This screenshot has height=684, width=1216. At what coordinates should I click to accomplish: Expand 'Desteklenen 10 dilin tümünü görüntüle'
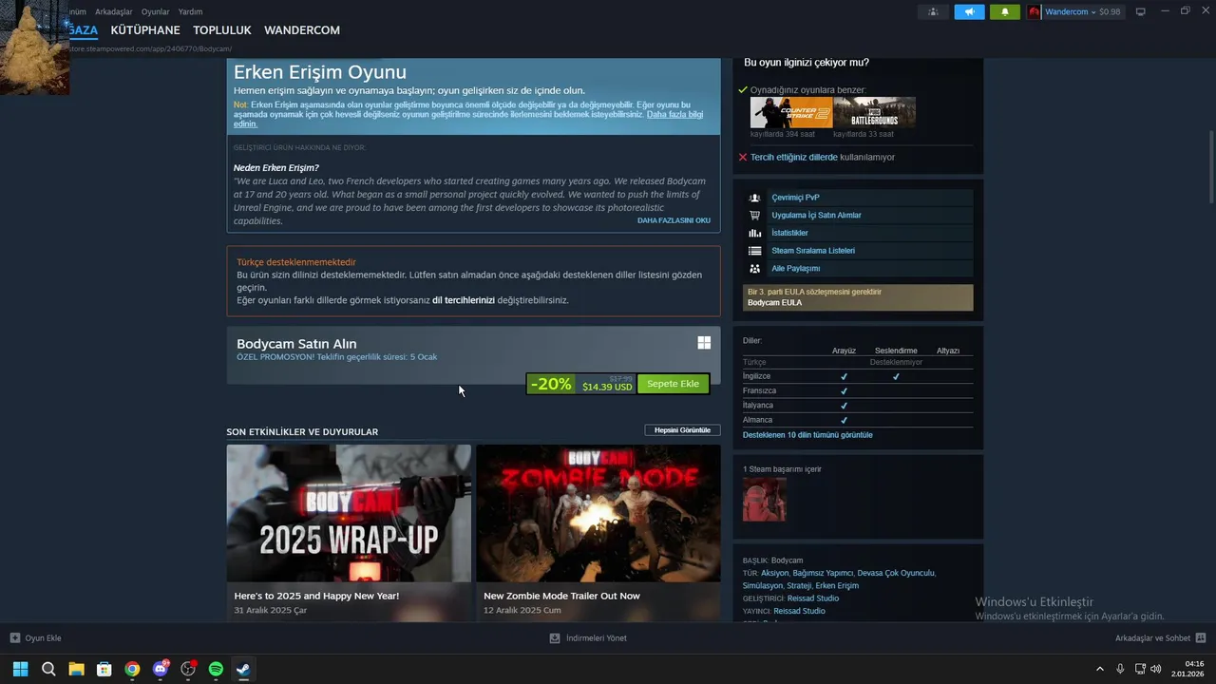tap(807, 435)
